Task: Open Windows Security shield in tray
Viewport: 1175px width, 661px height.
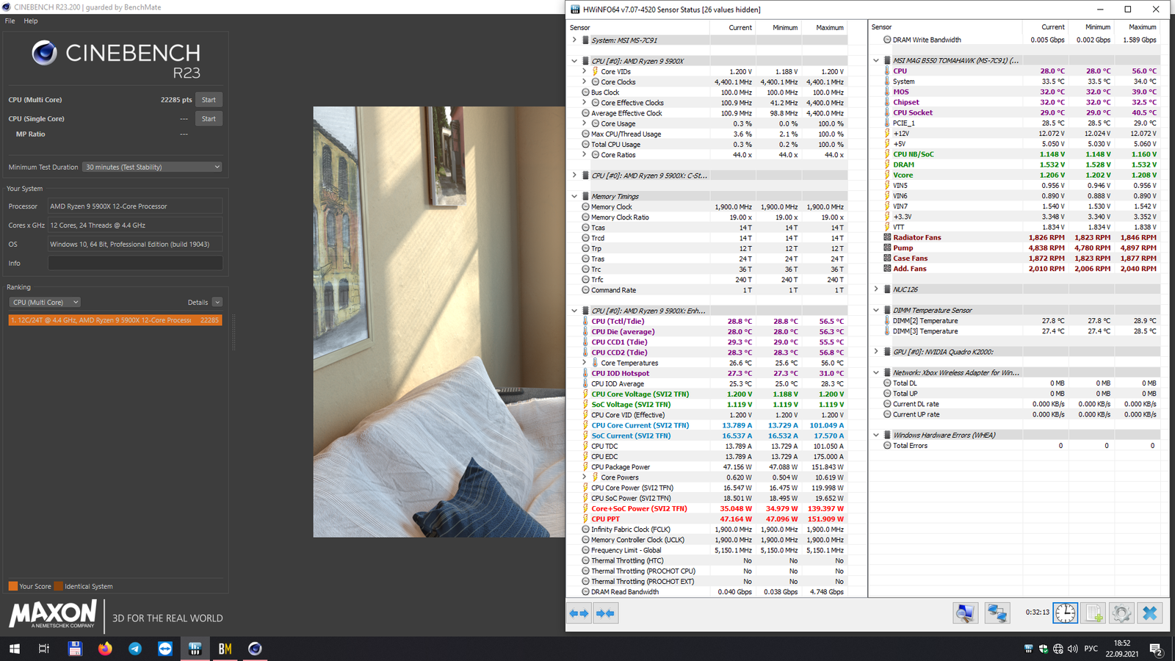Action: pos(1043,649)
